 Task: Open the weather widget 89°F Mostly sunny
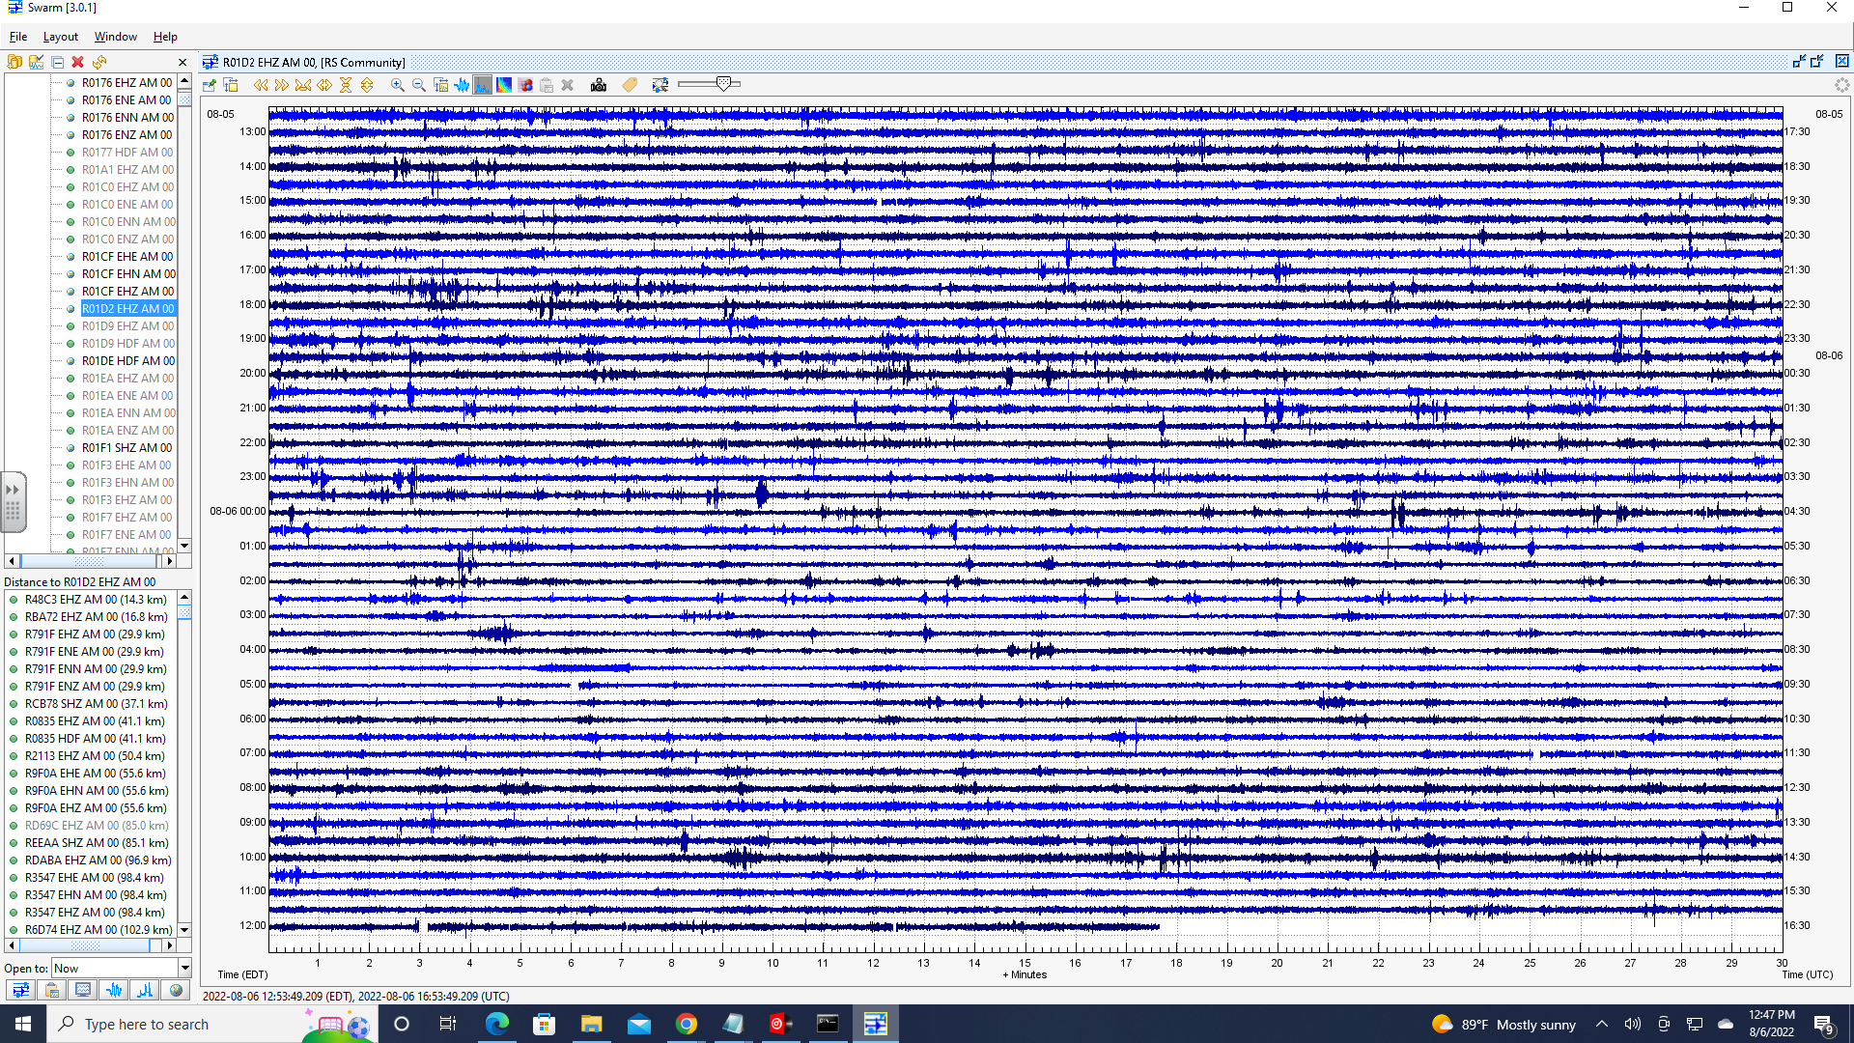click(x=1503, y=1024)
